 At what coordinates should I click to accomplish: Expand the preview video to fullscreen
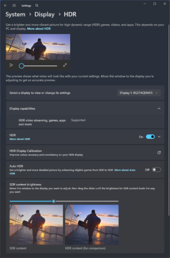65,65
